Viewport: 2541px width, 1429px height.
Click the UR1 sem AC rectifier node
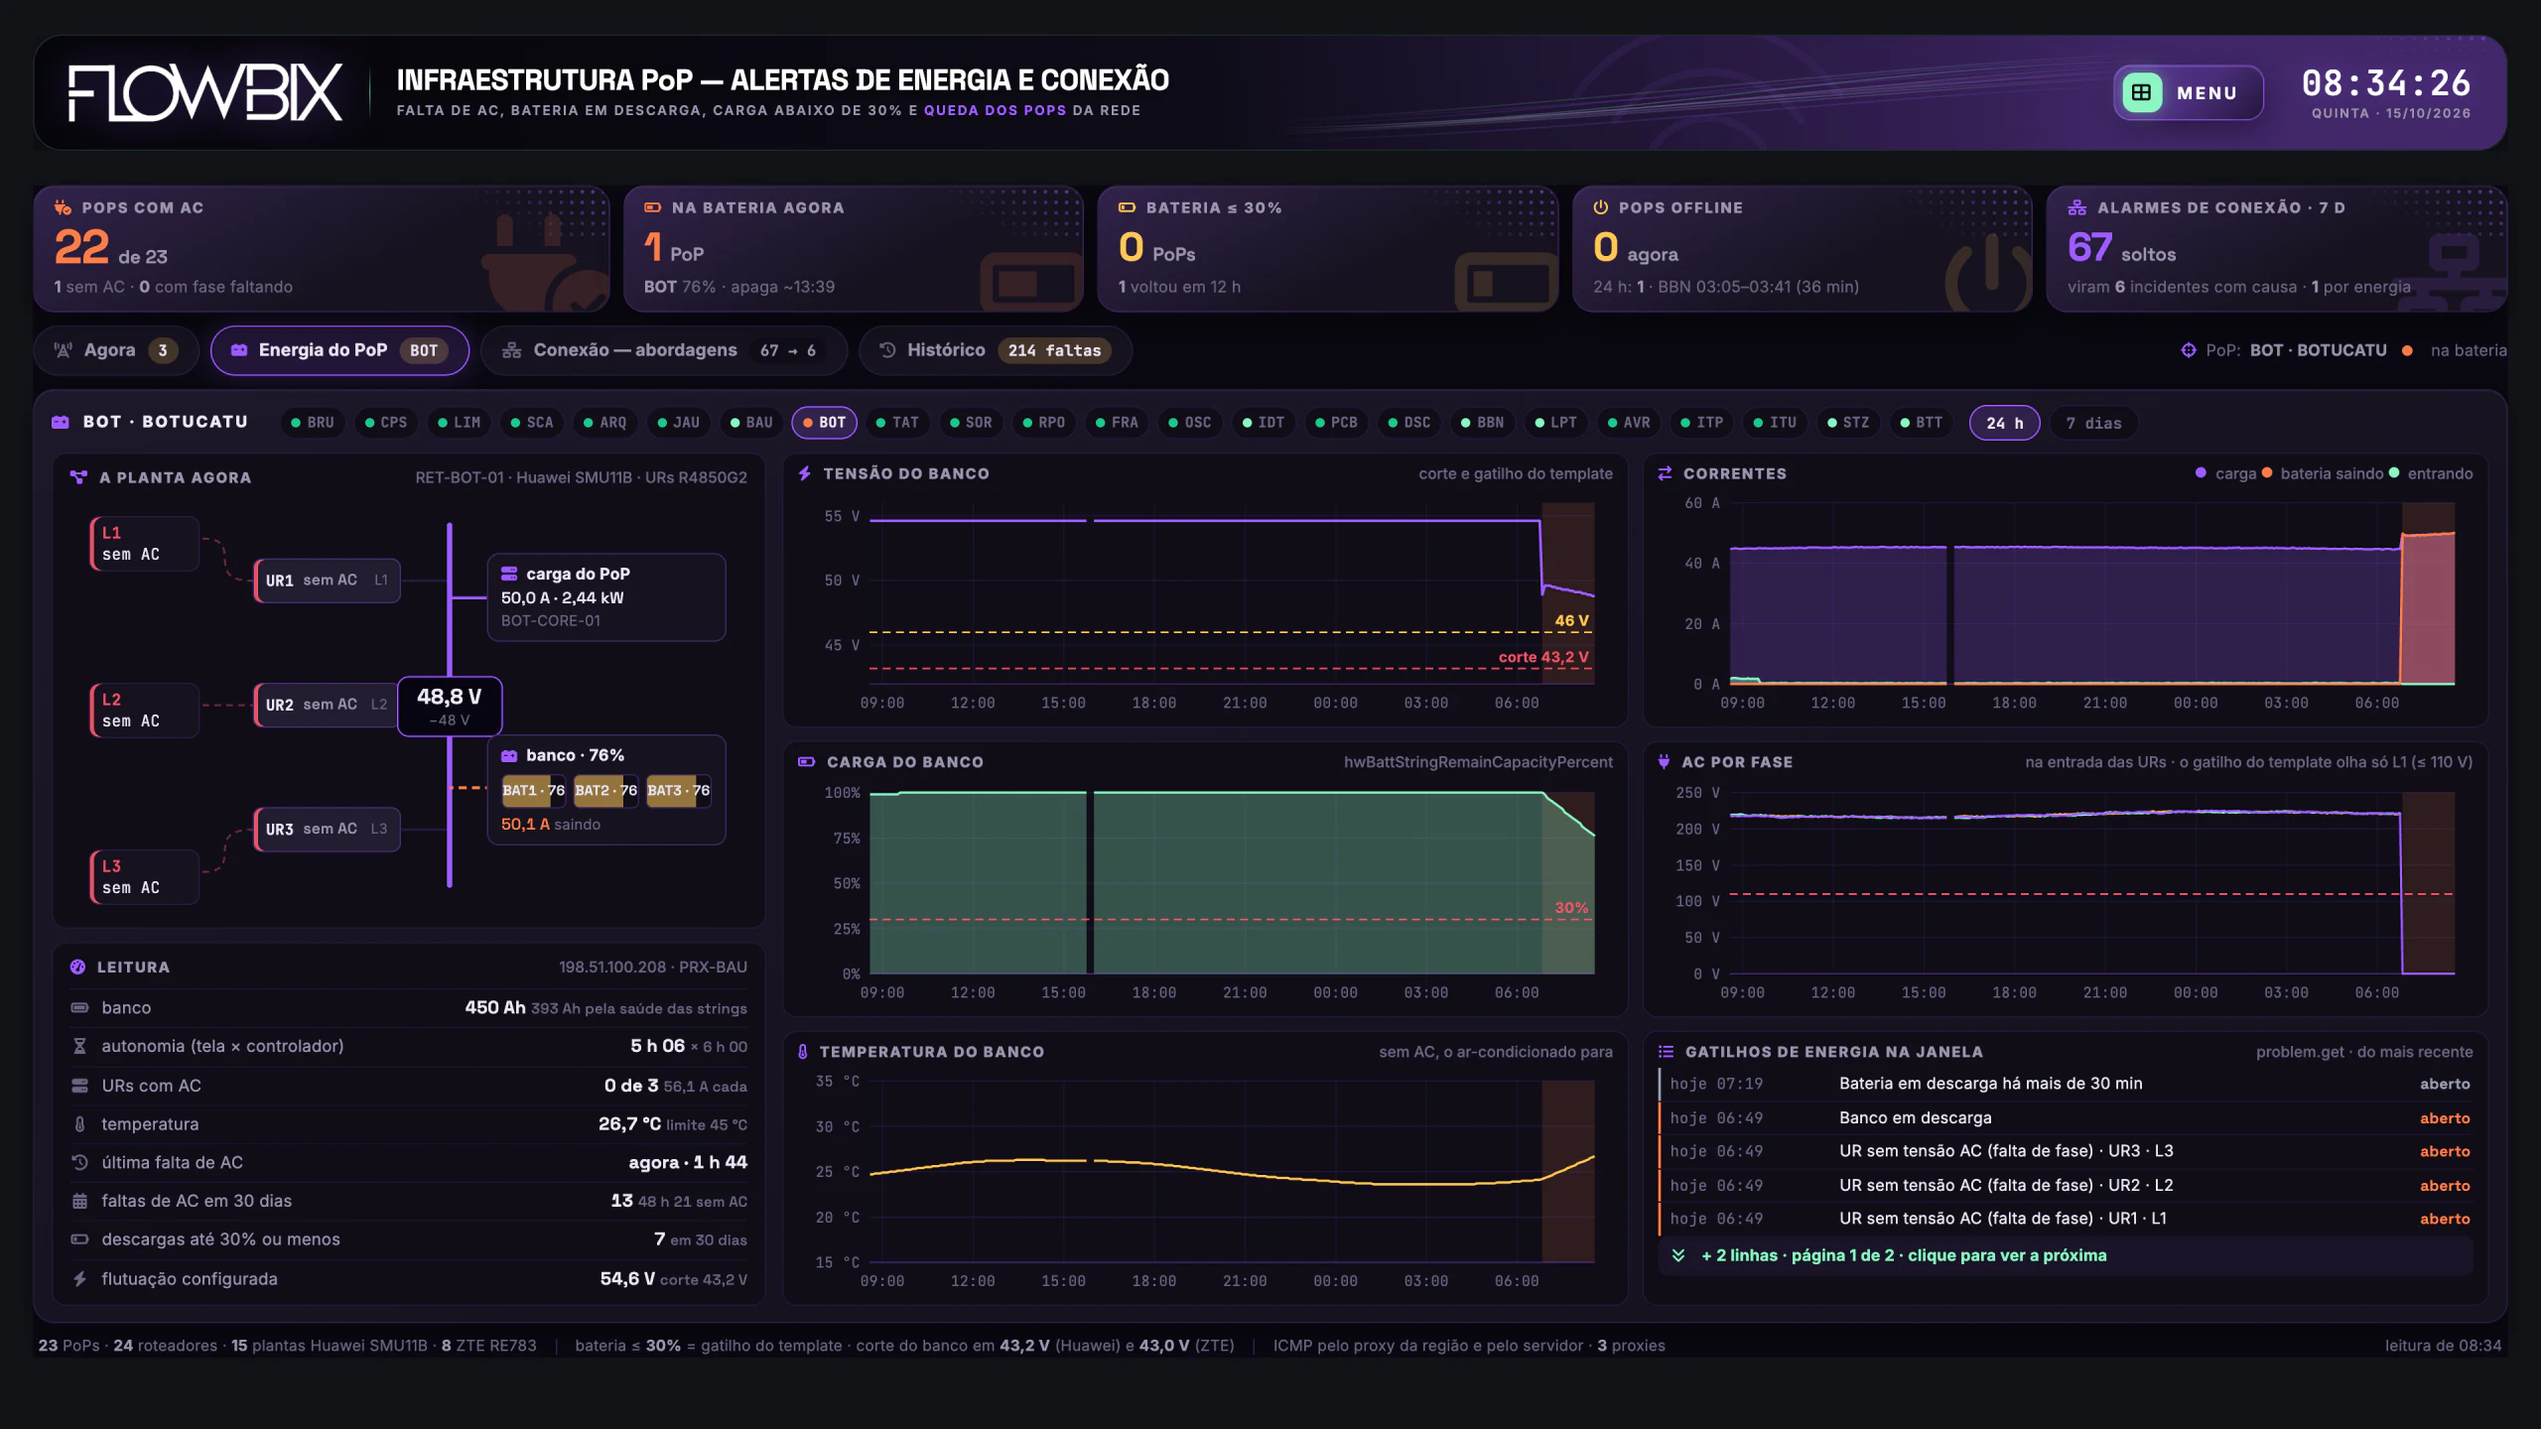(x=328, y=581)
